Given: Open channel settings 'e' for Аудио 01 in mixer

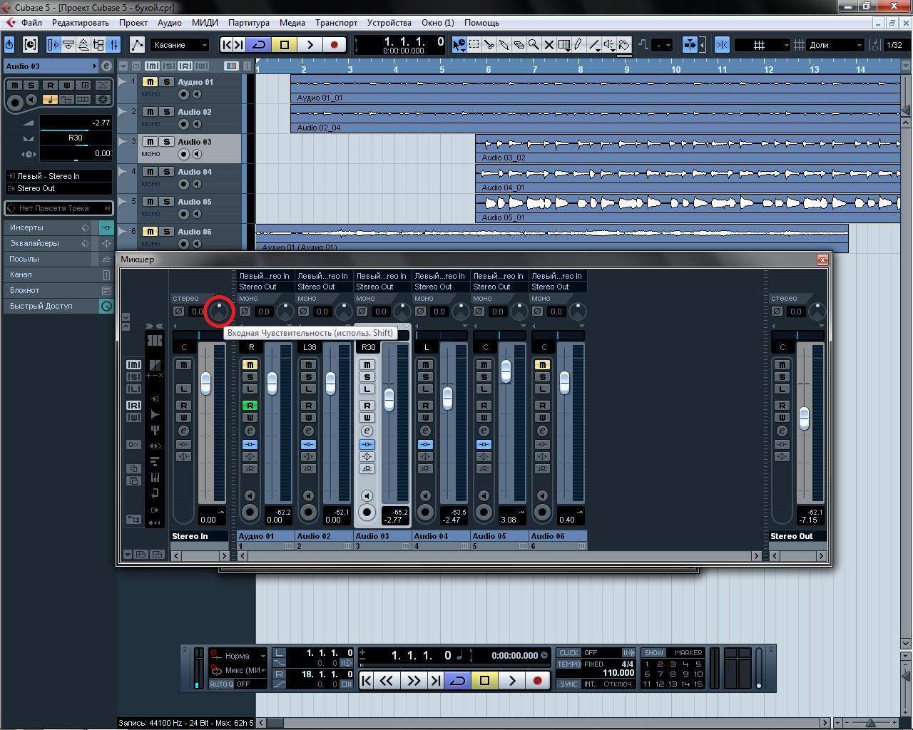Looking at the screenshot, I should (x=250, y=431).
